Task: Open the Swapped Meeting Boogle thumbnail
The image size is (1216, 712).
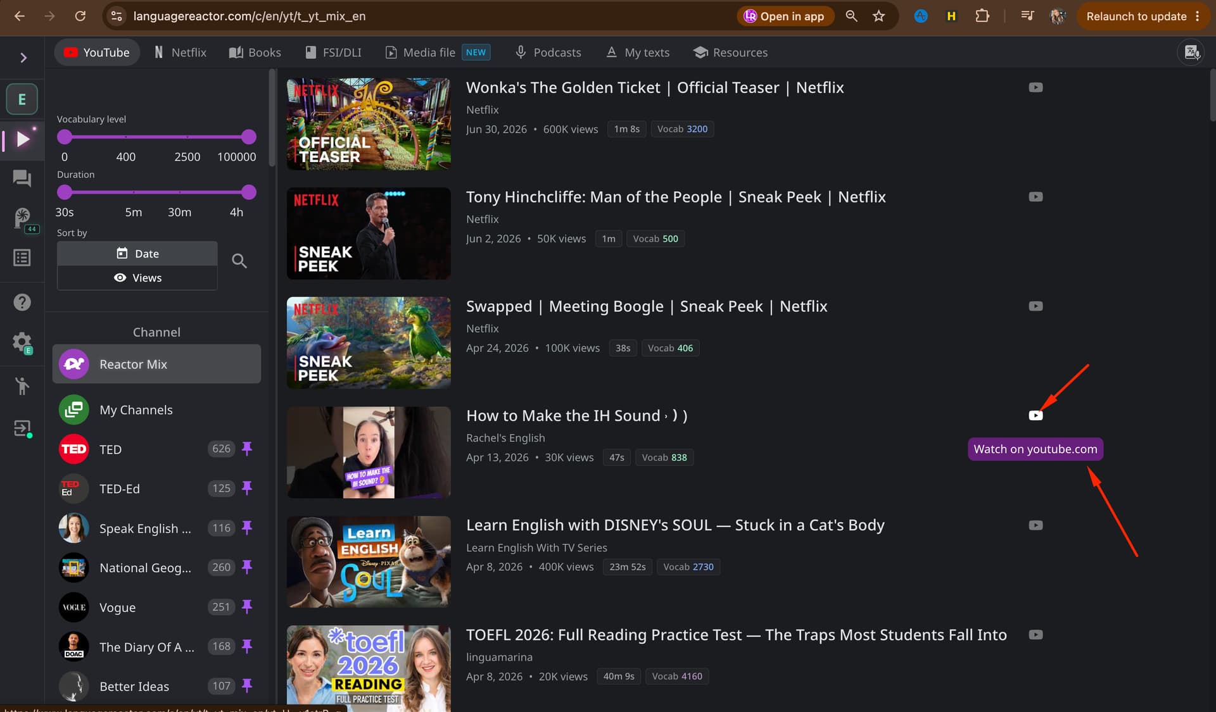Action: tap(369, 343)
